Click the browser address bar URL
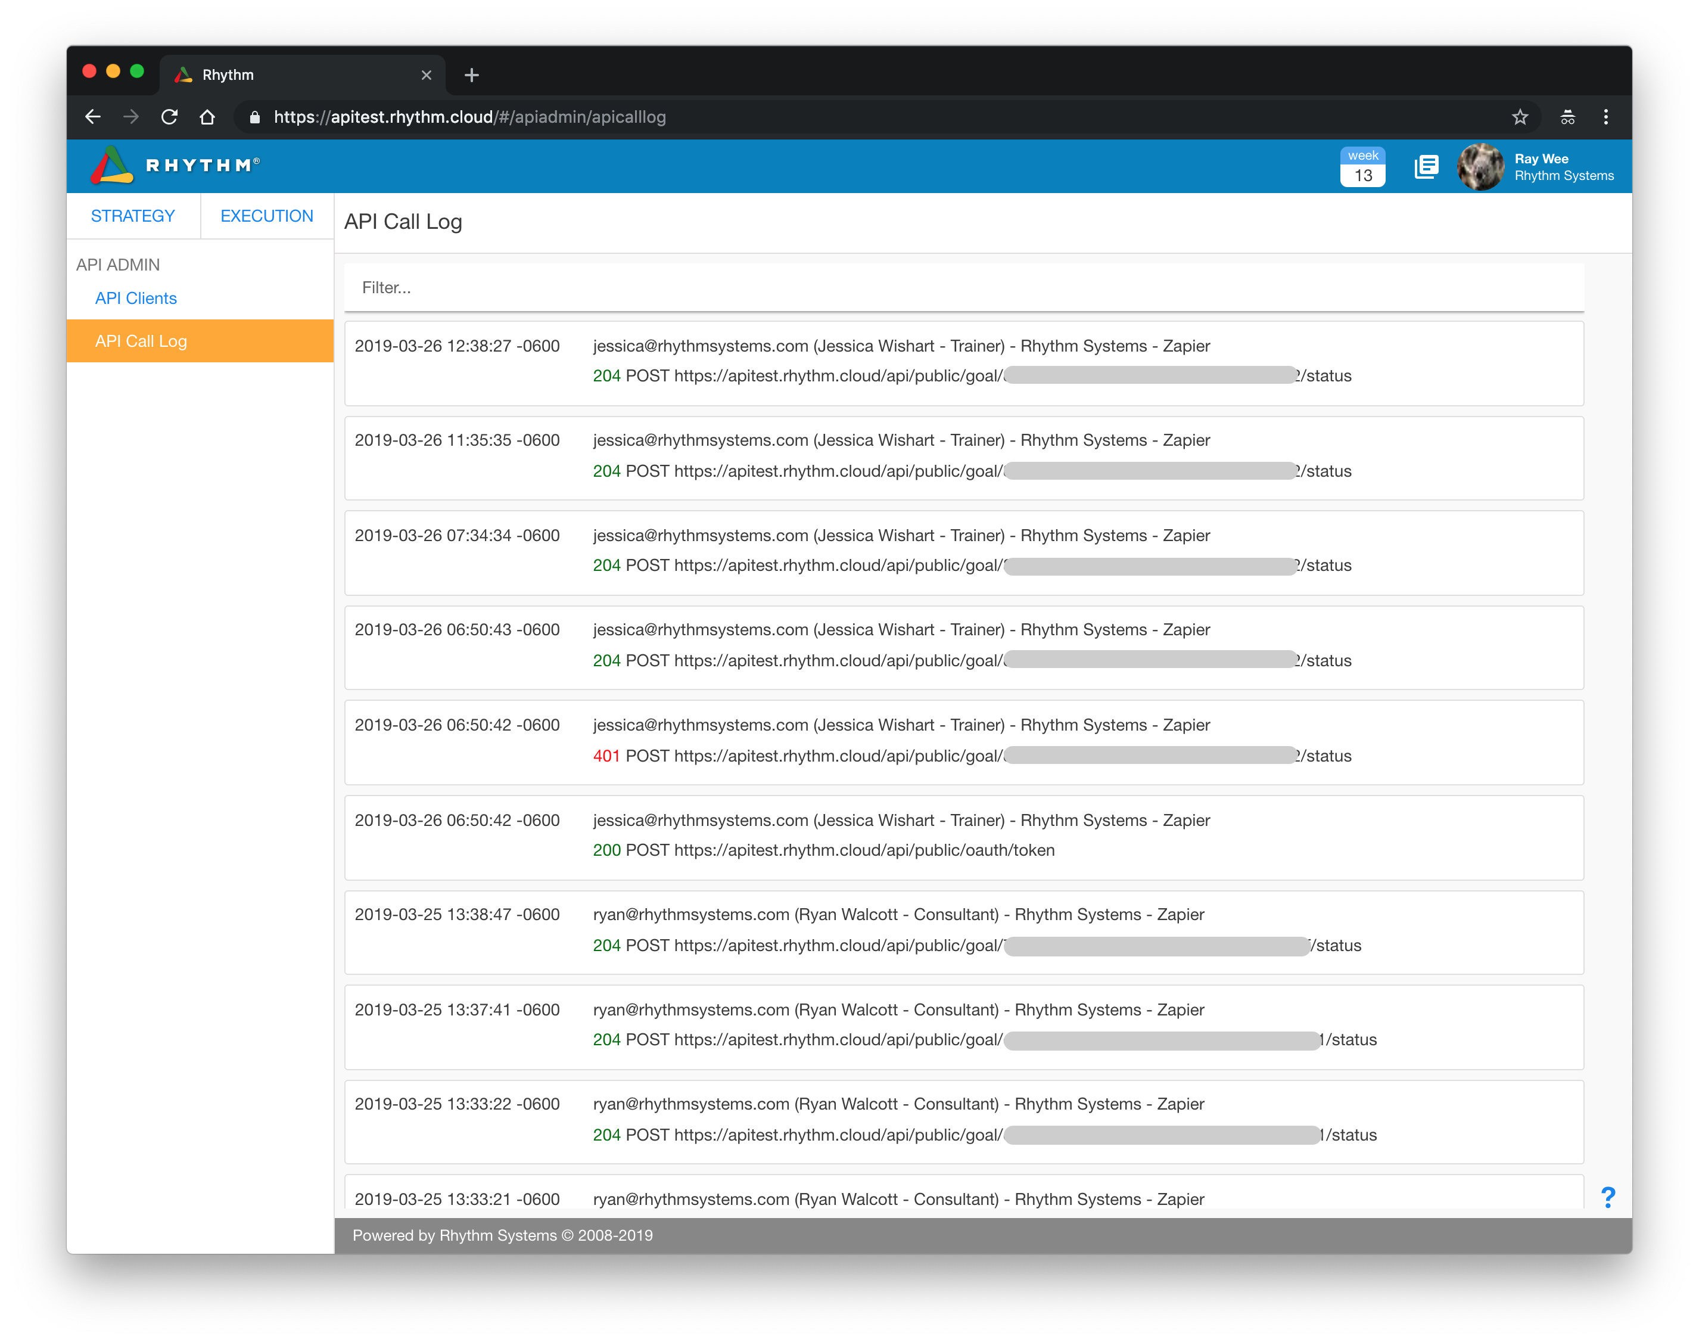Viewport: 1699px width, 1342px height. point(469,117)
